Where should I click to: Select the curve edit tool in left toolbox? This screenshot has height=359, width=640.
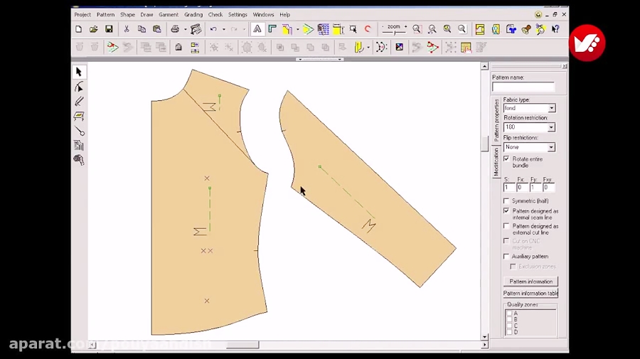79,87
